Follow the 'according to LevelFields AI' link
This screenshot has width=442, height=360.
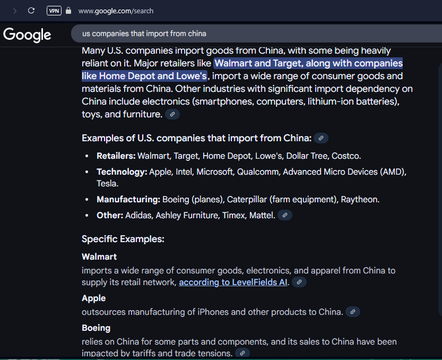click(x=233, y=282)
